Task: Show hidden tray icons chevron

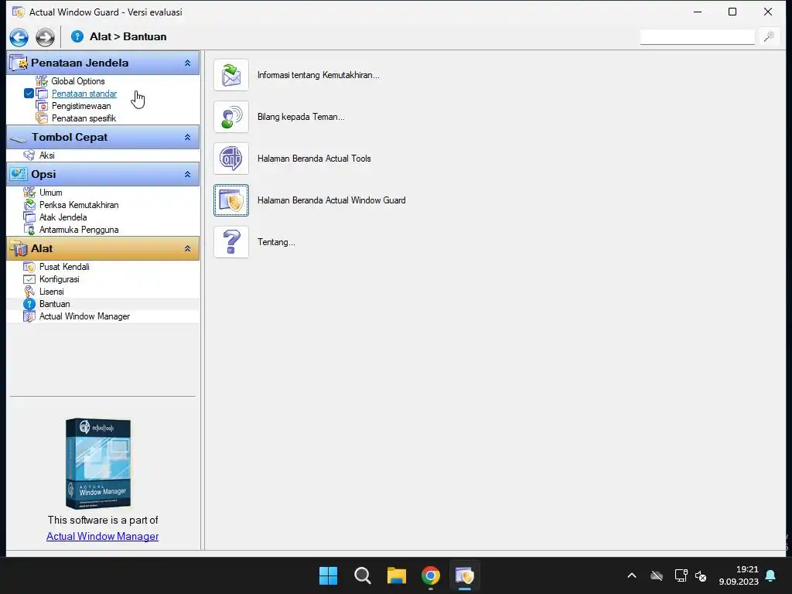Action: tap(632, 575)
